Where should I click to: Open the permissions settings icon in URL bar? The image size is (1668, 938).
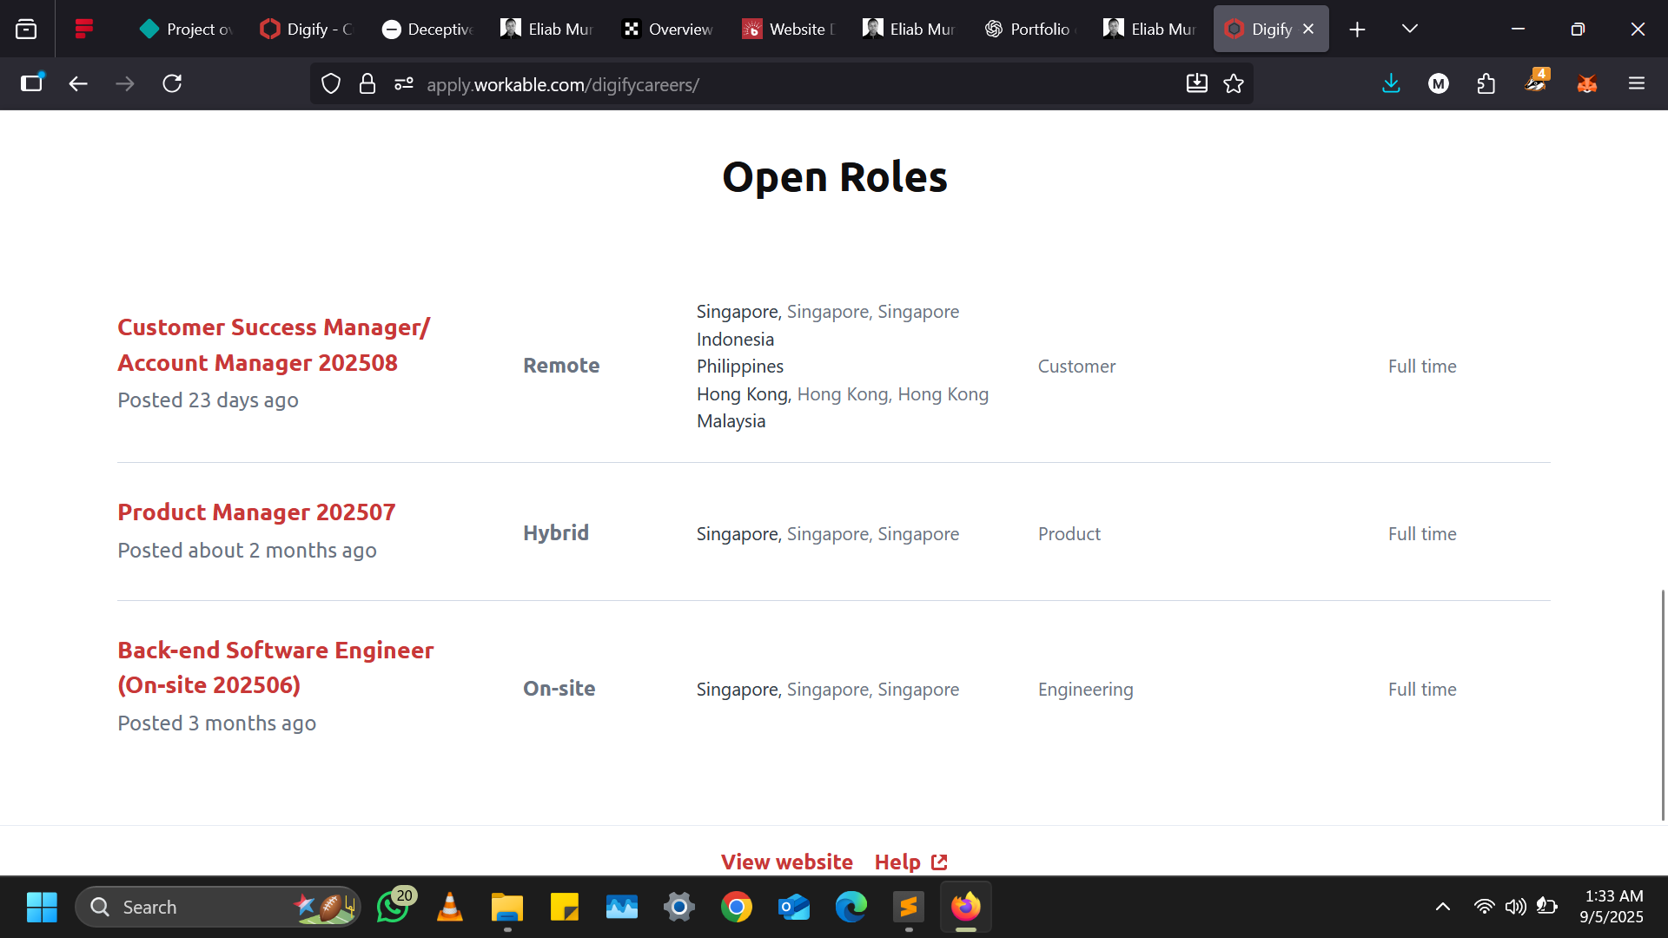(x=404, y=83)
